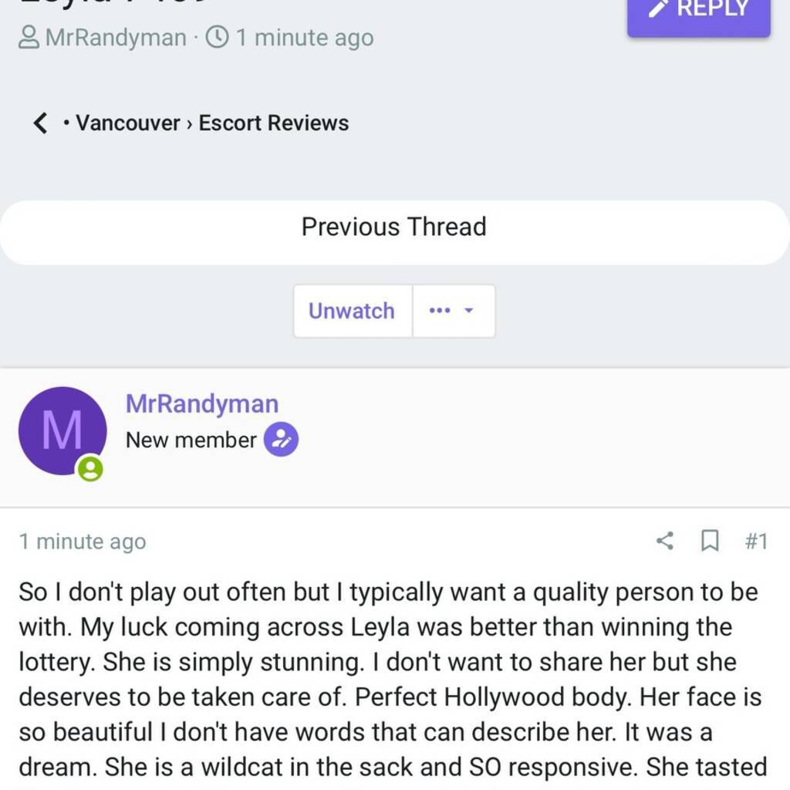Open the Escort Reviews breadcrumb
This screenshot has height=790, width=790.
274,123
